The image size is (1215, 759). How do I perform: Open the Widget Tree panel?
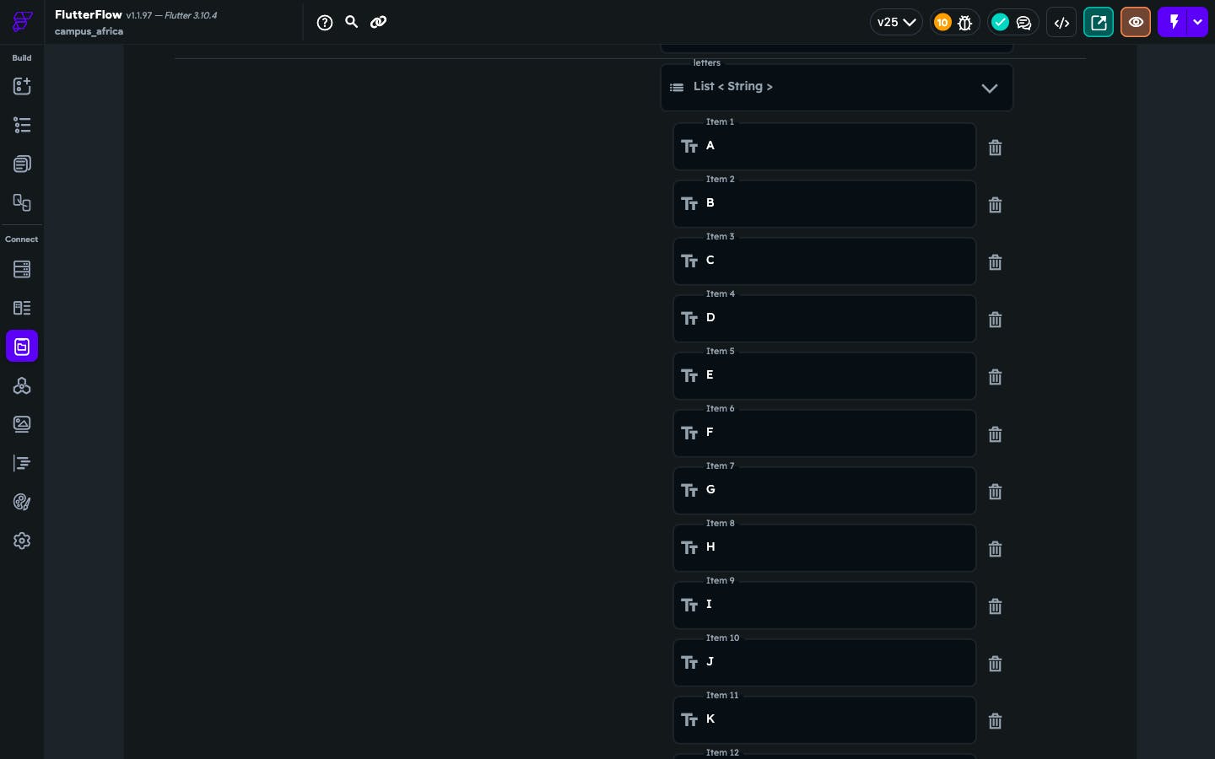(x=22, y=125)
